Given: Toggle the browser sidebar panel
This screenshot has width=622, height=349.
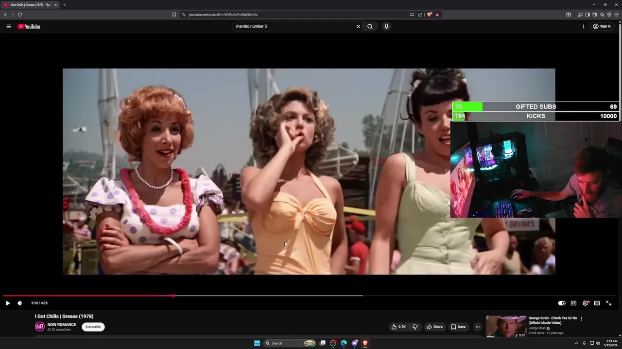Looking at the screenshot, I should [587, 15].
